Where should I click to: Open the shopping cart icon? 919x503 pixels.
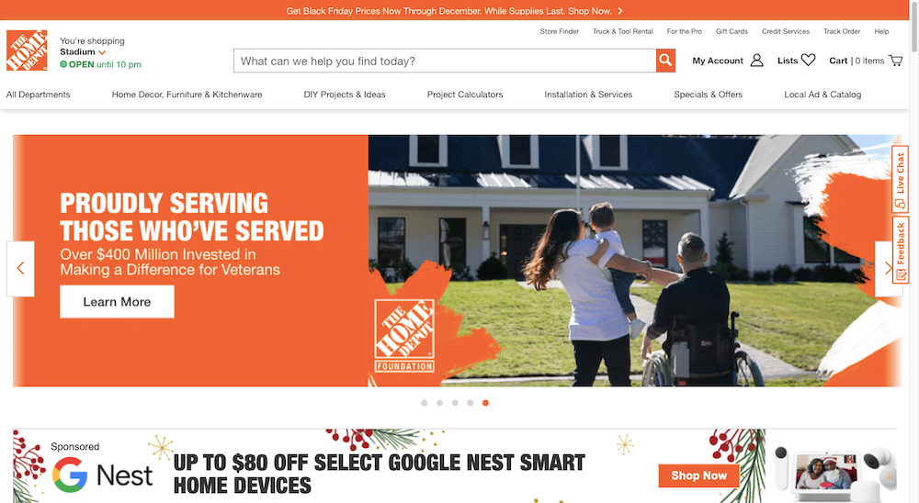[895, 61]
